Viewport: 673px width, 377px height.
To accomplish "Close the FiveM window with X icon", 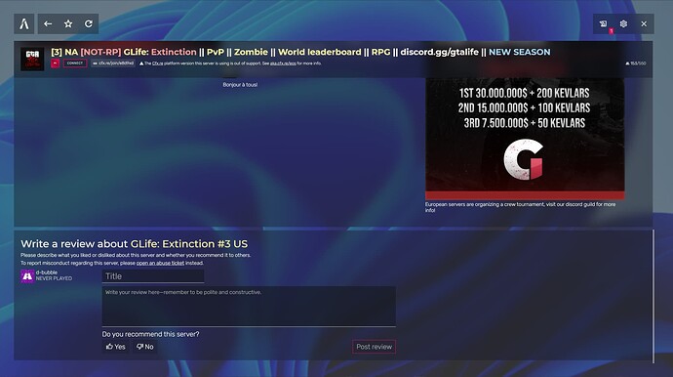I will coord(644,24).
